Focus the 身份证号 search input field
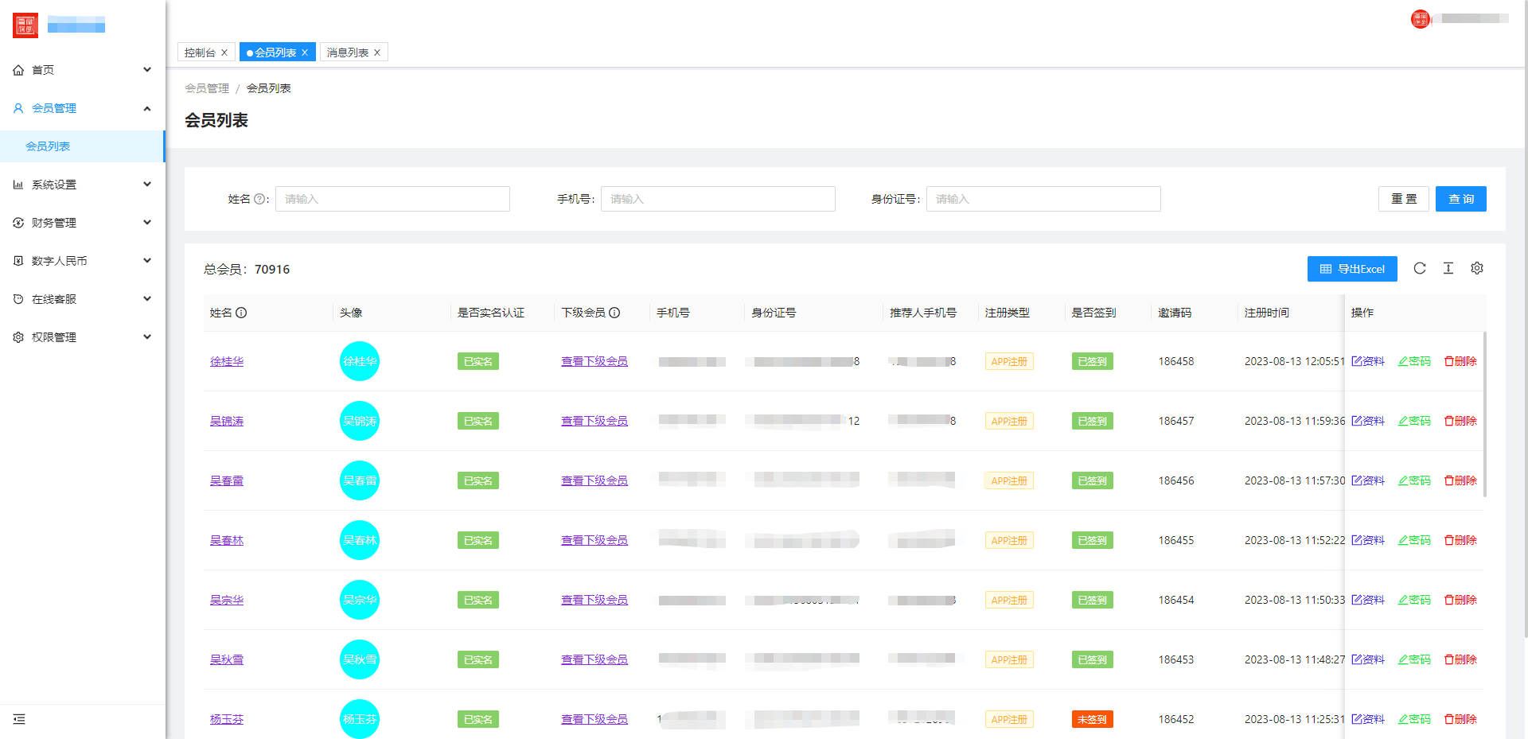This screenshot has height=739, width=1528. pyautogui.click(x=1043, y=199)
